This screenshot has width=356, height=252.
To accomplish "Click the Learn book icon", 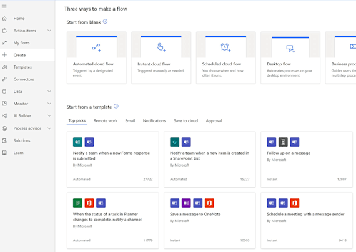I will pyautogui.click(x=4, y=153).
